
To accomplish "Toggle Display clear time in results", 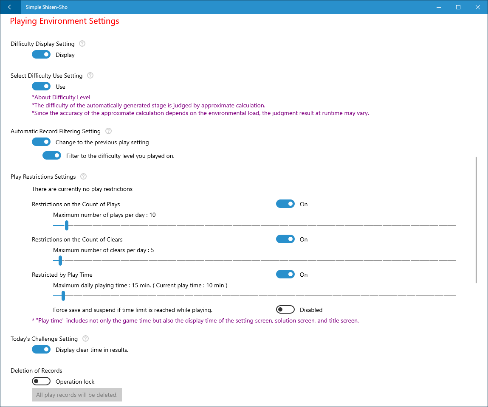I will 41,349.
